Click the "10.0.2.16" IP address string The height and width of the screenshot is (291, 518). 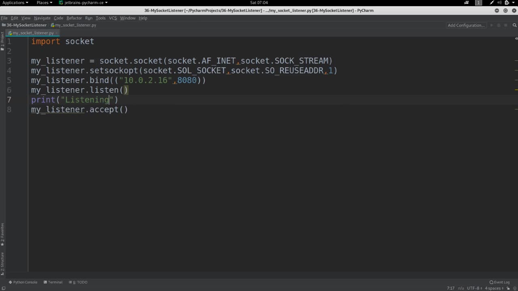(146, 80)
